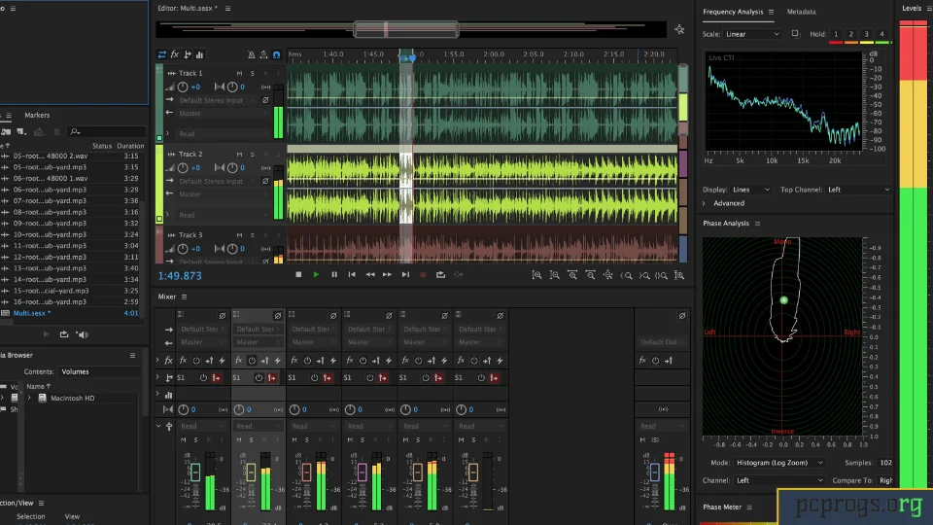
Task: Open Phase Meter panel menu
Action: 749,507
